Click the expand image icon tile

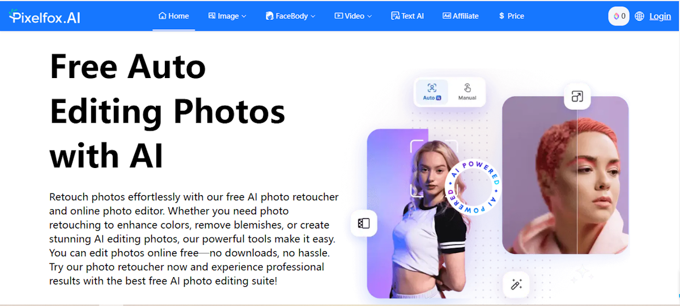click(x=577, y=96)
